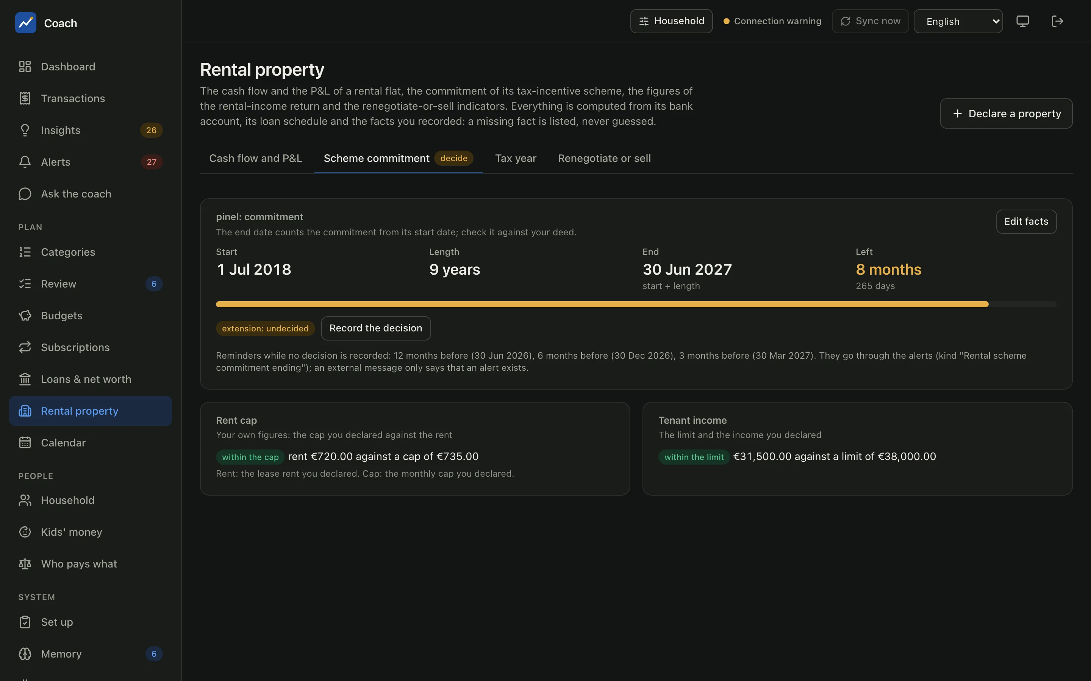
Task: Click the Household scope button in header
Action: pos(671,21)
